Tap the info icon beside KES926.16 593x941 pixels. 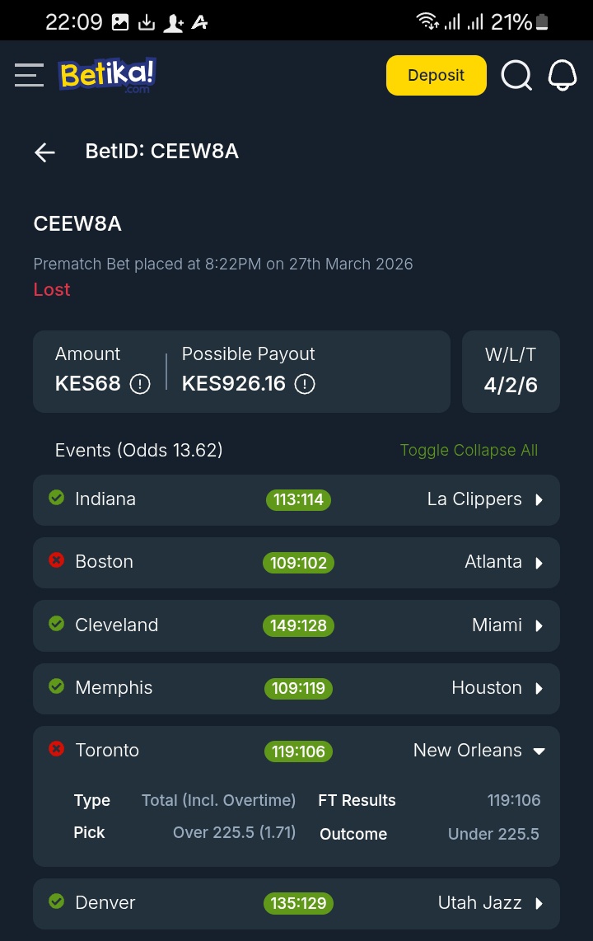point(305,384)
